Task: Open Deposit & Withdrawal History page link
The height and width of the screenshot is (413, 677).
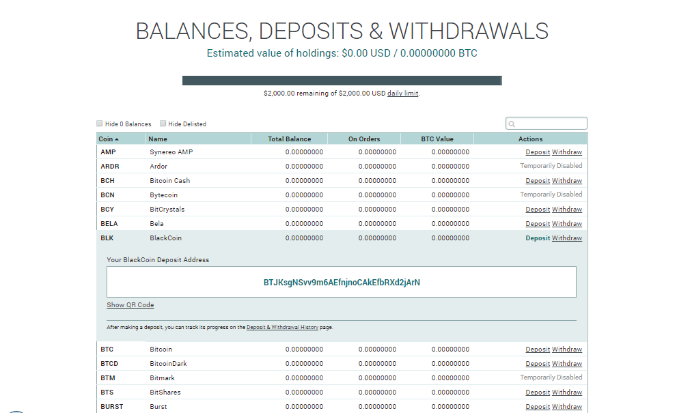Action: tap(282, 327)
